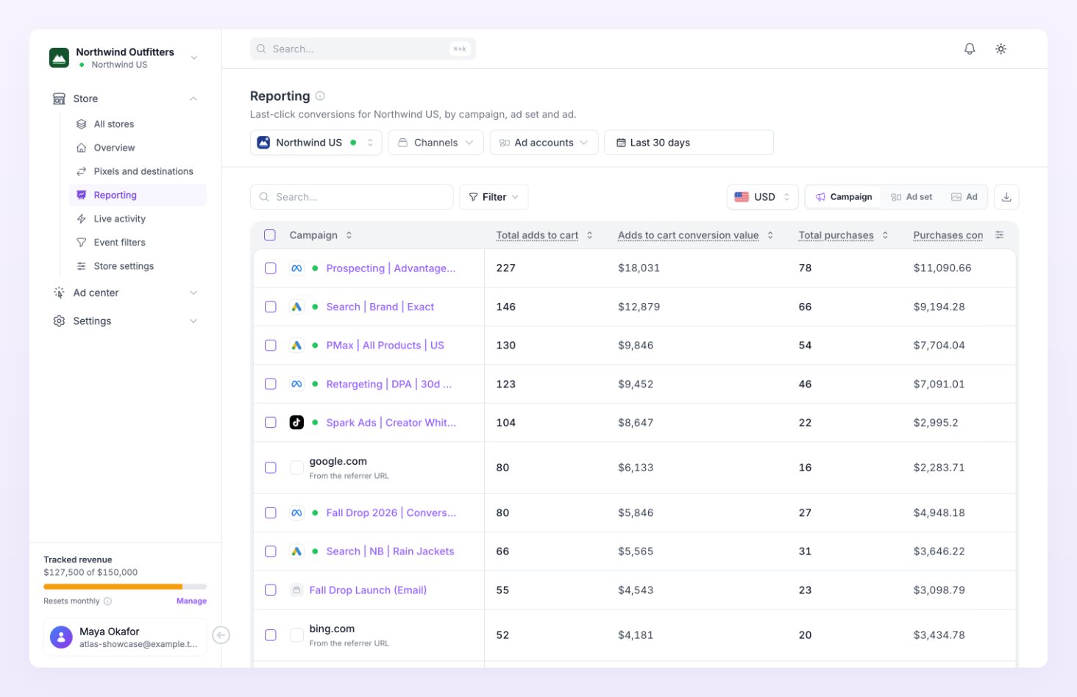The width and height of the screenshot is (1077, 697).
Task: Click the Manage link for tracked revenue
Action: (191, 601)
